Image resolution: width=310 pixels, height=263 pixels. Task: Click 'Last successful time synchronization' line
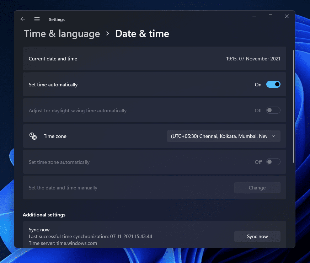coord(90,236)
